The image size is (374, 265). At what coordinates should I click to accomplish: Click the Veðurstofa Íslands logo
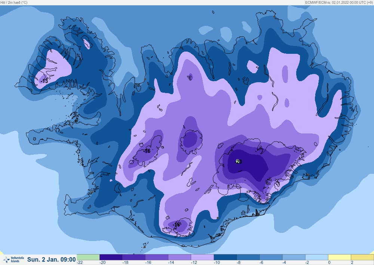click(13, 259)
